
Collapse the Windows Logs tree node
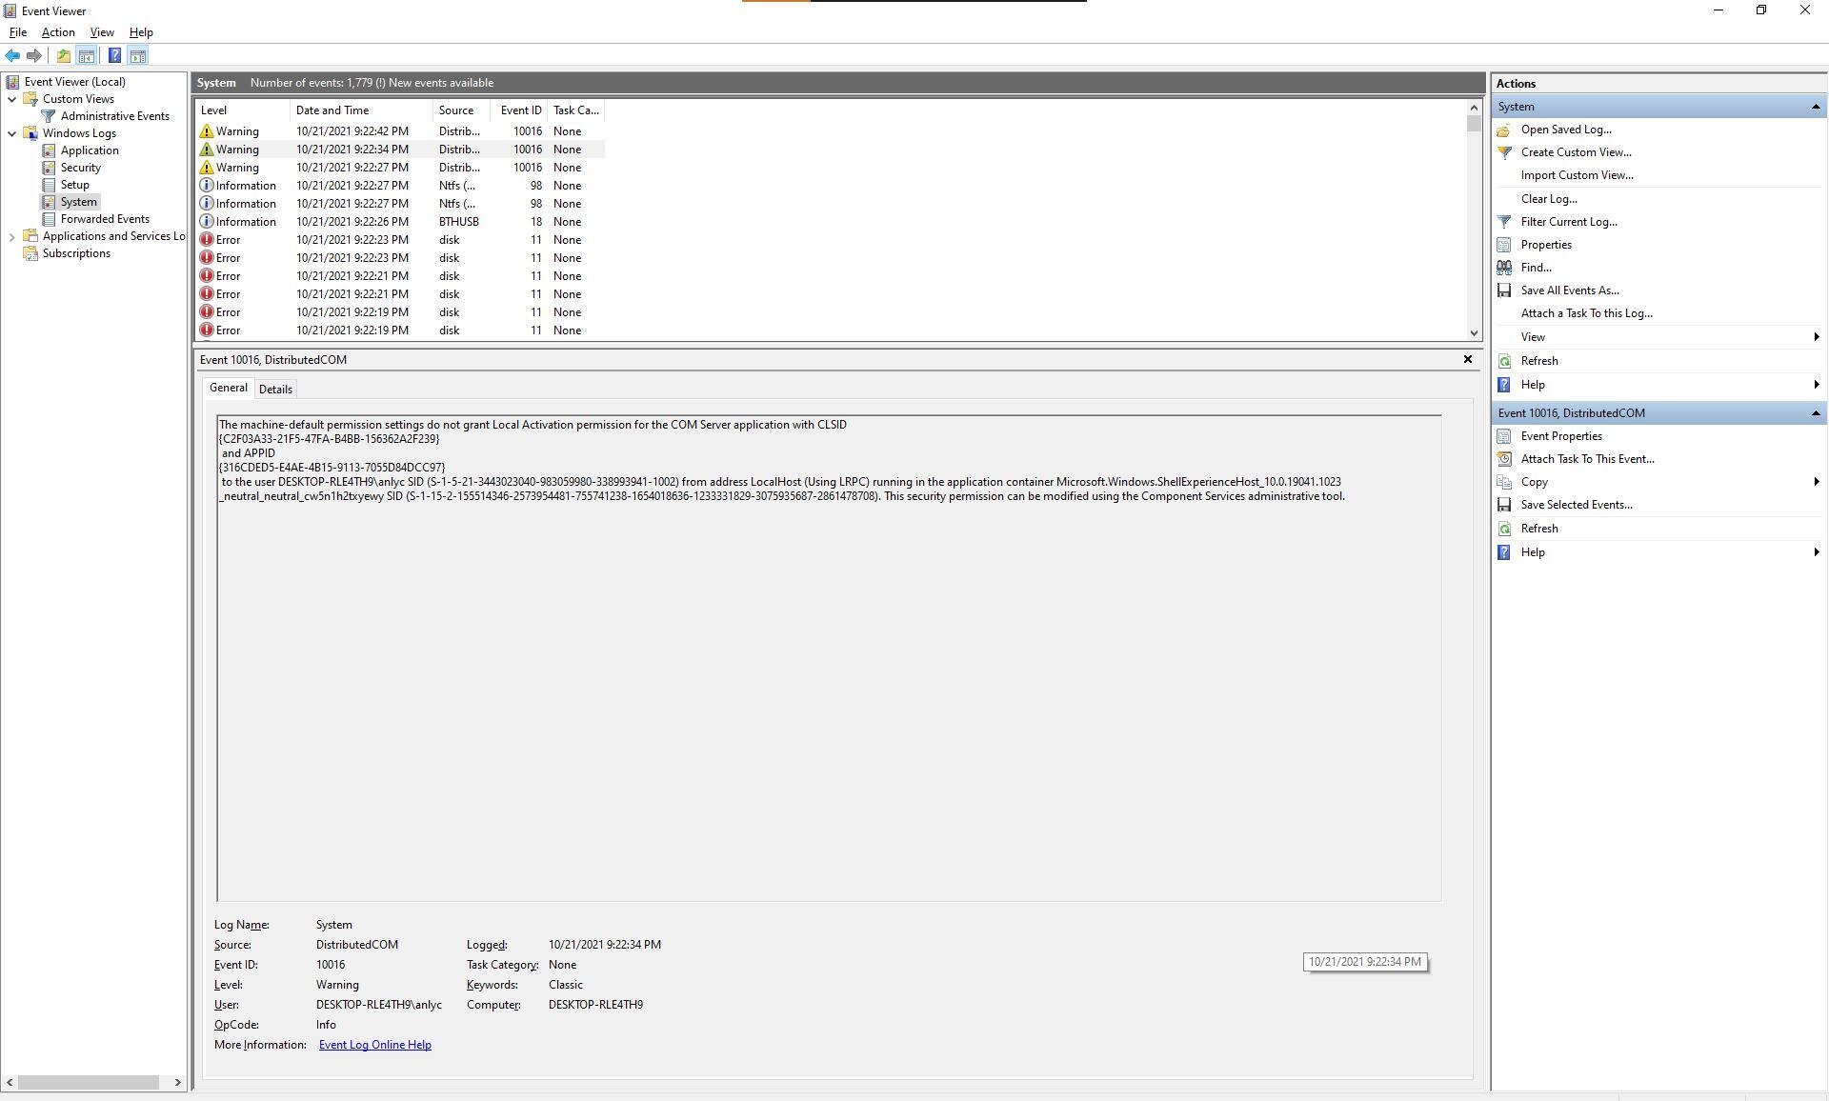click(x=11, y=133)
